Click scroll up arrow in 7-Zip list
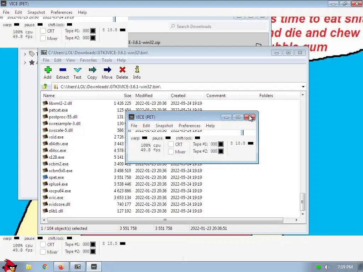The height and width of the screenshot is (272, 363). pos(303,95)
